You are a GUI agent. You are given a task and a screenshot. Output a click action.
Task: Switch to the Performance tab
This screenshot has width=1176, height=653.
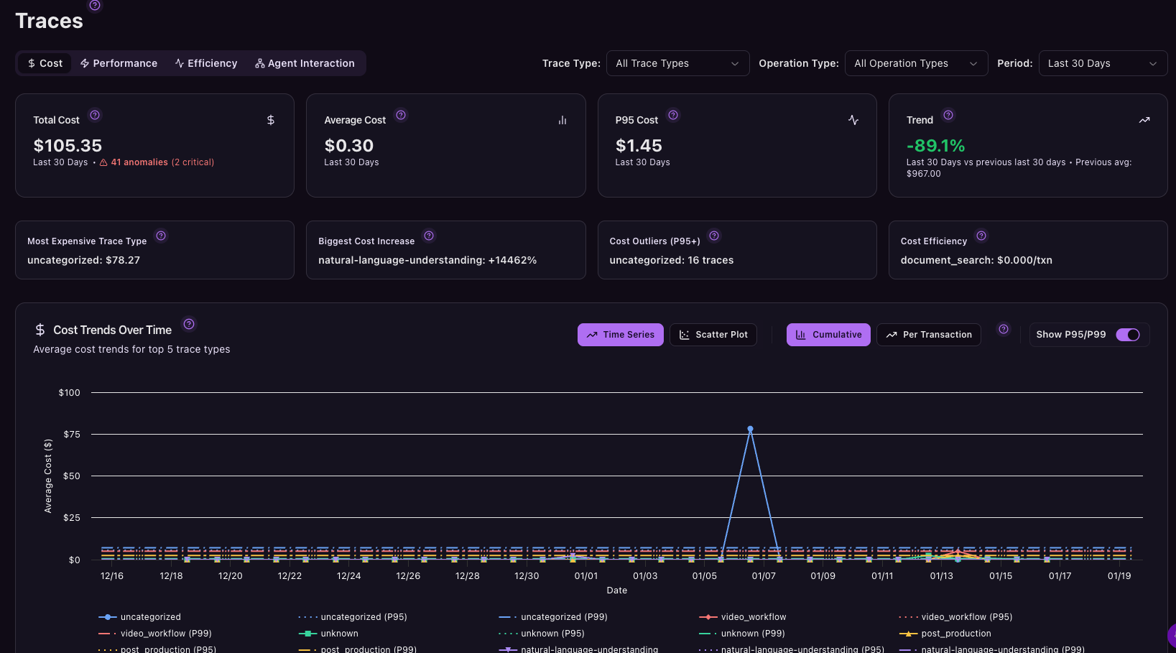119,63
